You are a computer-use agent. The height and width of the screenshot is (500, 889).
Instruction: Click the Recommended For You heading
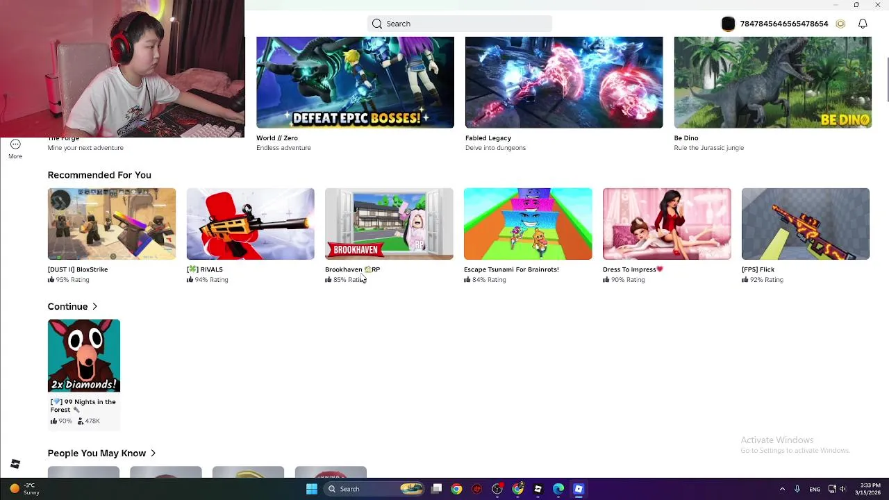(99, 175)
